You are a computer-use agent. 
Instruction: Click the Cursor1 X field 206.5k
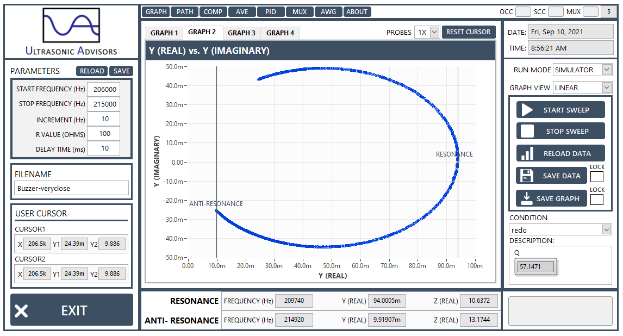coord(37,244)
